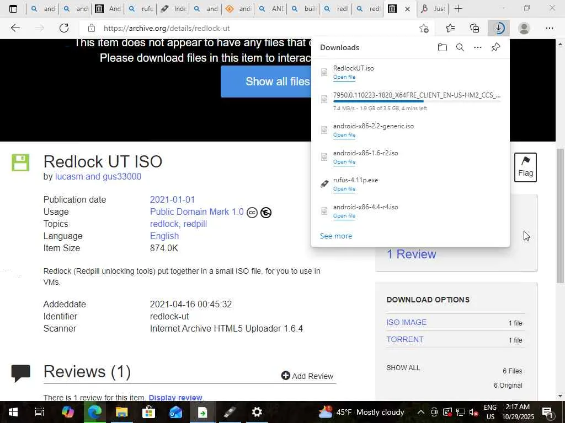The height and width of the screenshot is (423, 565).
Task: Download the TORRENT option
Action: pos(404,339)
